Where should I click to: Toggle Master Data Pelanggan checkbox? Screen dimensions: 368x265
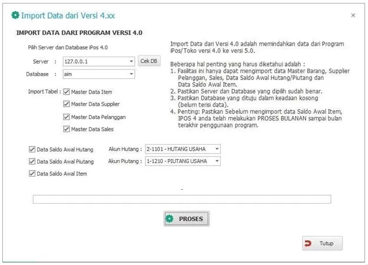coord(67,117)
